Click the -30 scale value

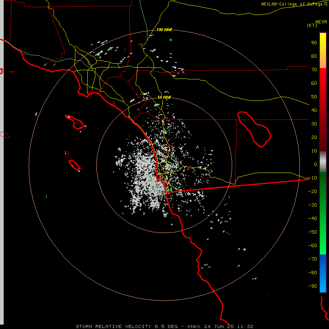coord(313,205)
